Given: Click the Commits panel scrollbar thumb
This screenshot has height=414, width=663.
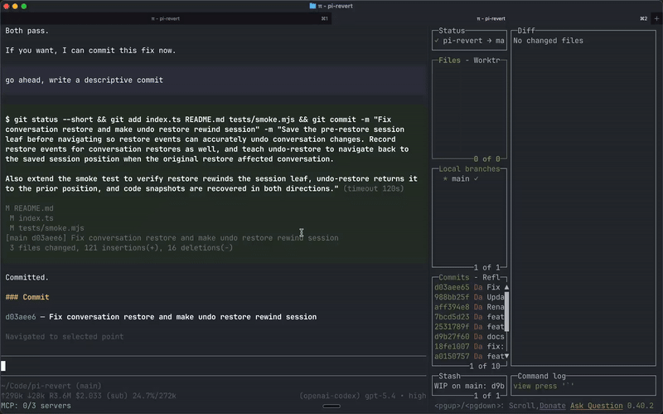Looking at the screenshot, I should [x=506, y=312].
